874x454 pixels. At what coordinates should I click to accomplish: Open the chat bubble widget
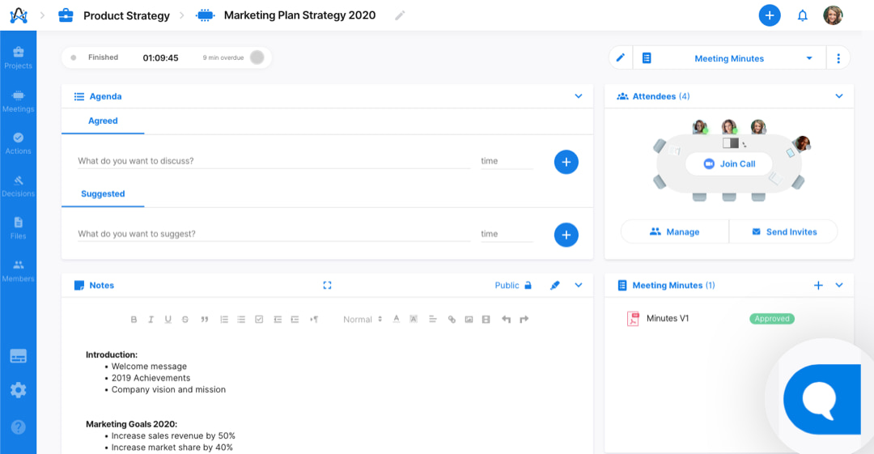821,399
